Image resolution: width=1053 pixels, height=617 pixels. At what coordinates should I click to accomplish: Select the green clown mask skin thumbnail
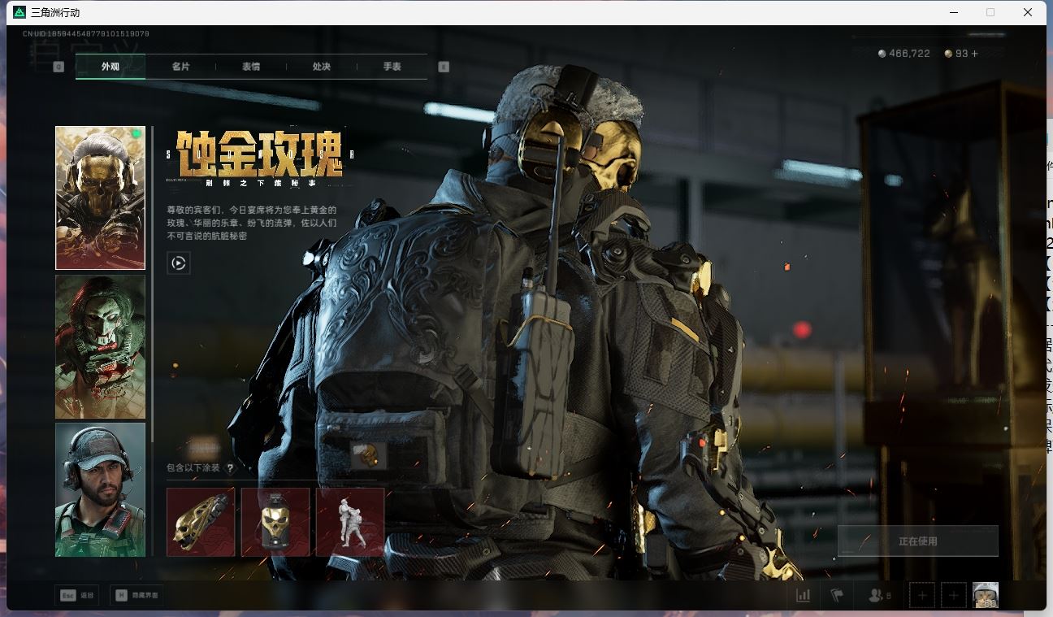[x=100, y=346]
